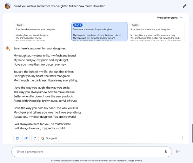Select the highlighted Draft 2 card
This screenshot has height=163, width=193.
[99, 32]
